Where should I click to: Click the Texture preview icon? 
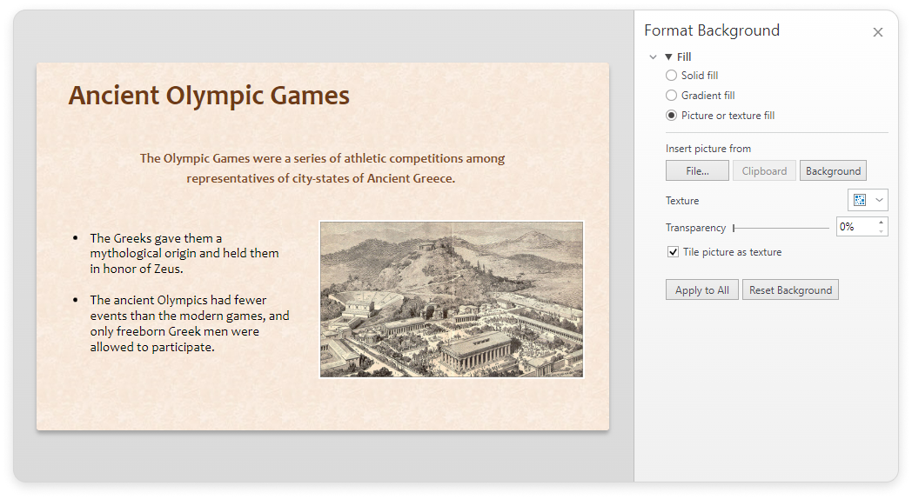point(860,201)
